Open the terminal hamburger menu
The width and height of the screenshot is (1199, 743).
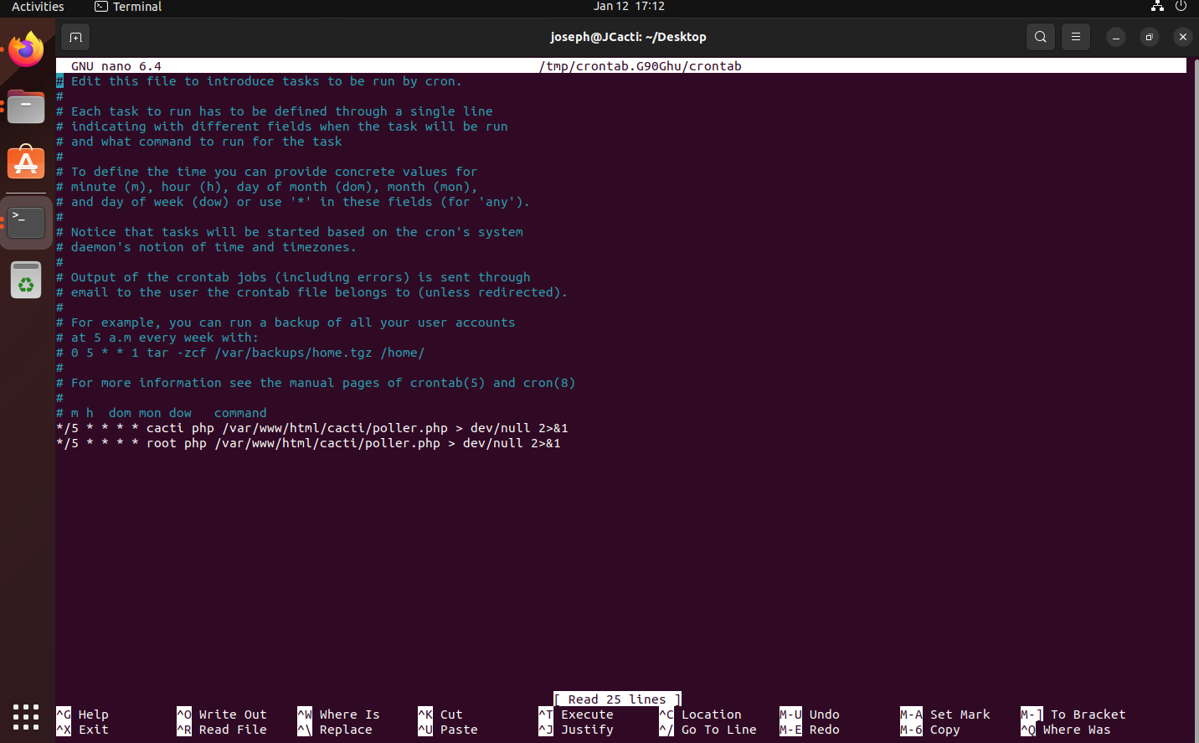[1076, 37]
